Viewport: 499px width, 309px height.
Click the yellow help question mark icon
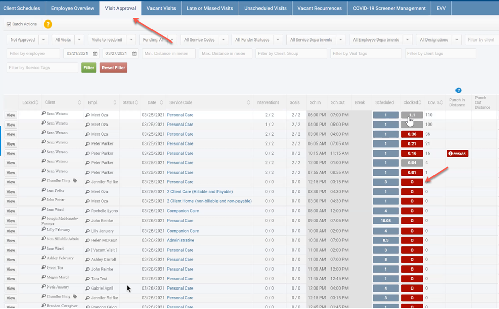[x=48, y=24]
